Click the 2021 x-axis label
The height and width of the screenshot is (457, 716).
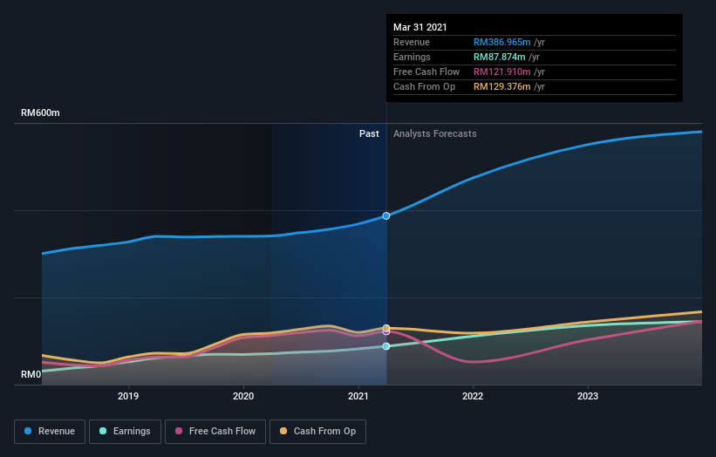(358, 396)
